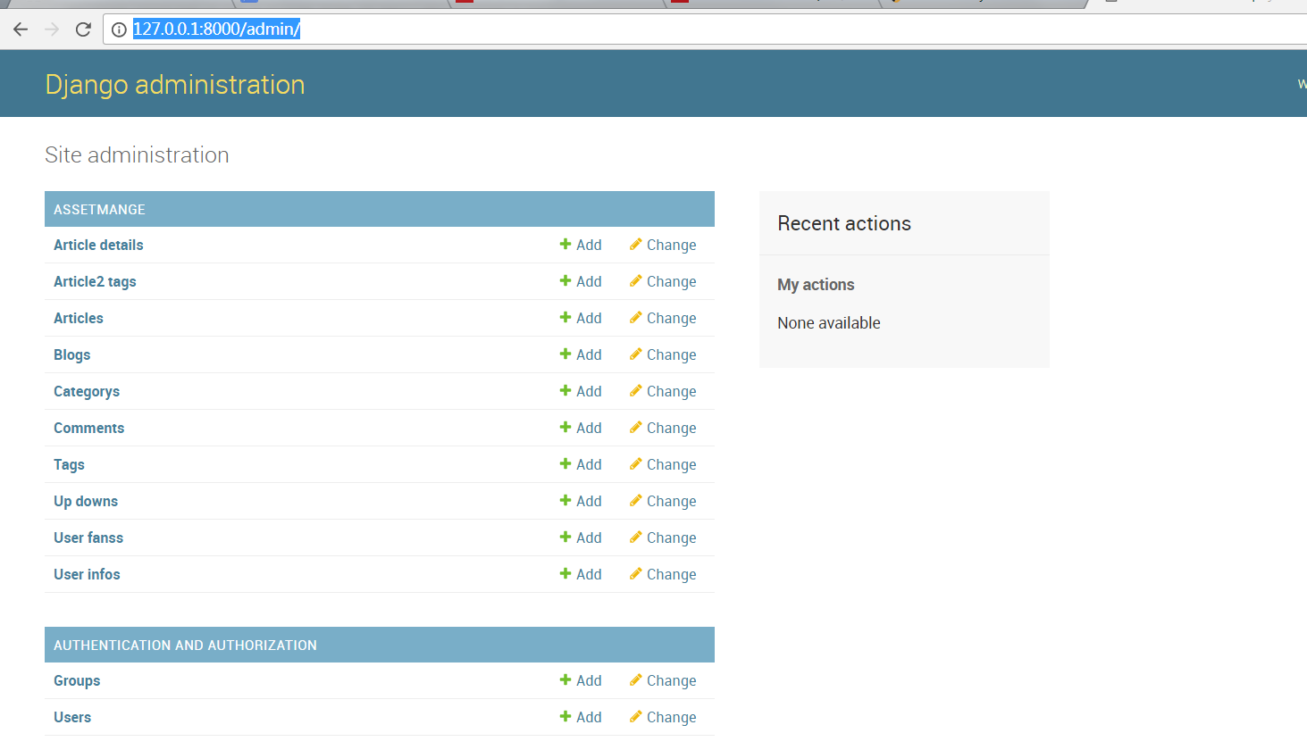1307x750 pixels.
Task: Click Change for Categorys
Action: [x=663, y=391]
